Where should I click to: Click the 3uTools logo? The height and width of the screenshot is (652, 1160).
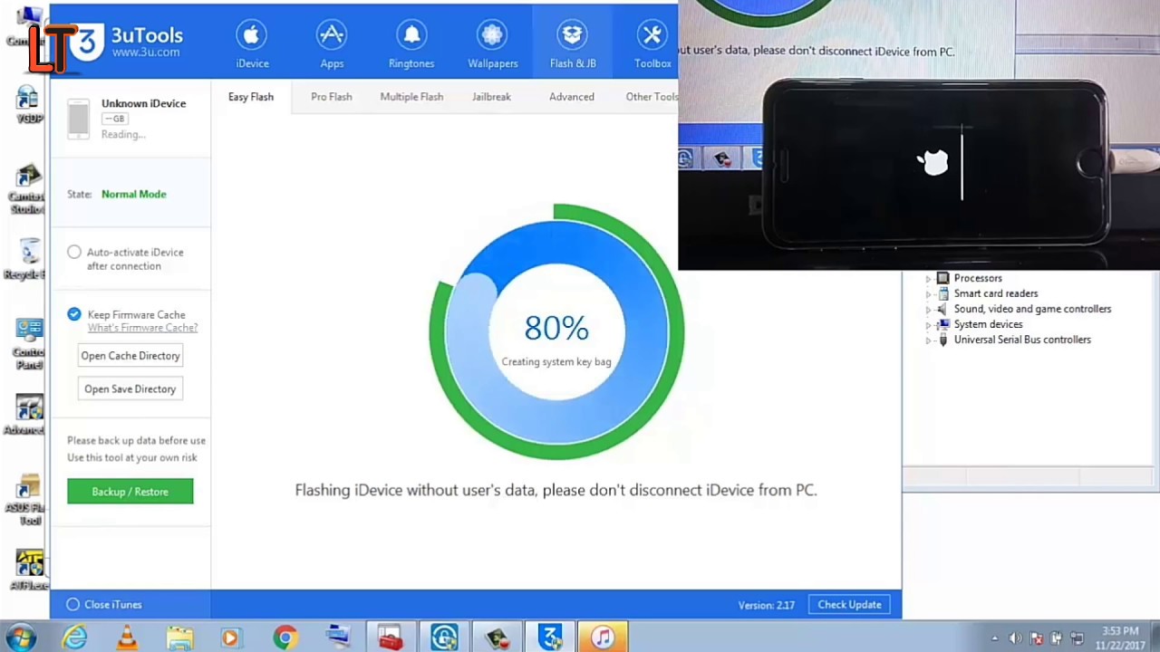click(x=127, y=42)
